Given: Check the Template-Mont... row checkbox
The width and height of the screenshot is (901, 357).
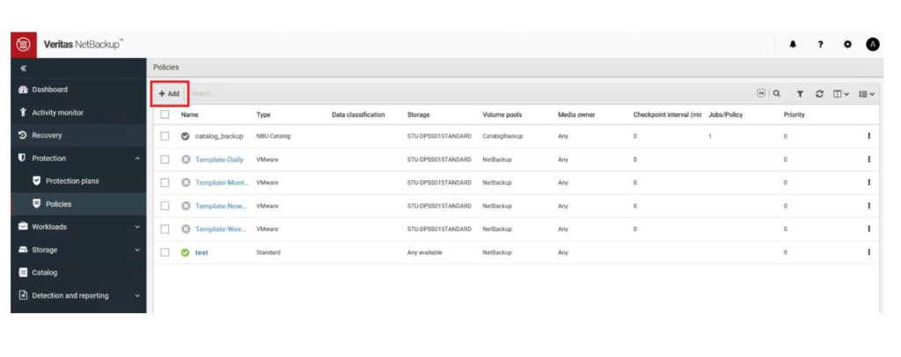Looking at the screenshot, I should [165, 183].
